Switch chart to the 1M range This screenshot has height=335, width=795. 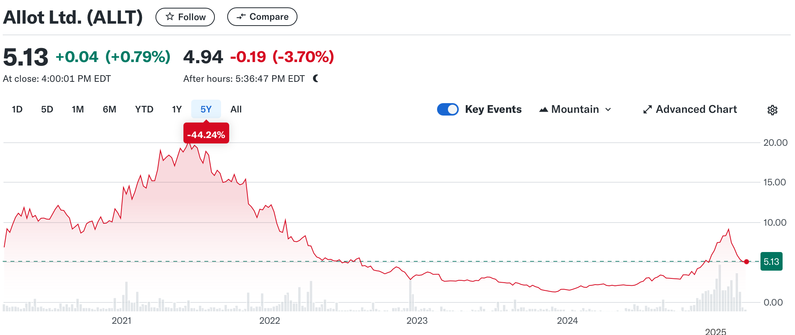(78, 109)
